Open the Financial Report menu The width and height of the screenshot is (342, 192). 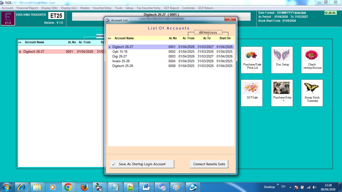[27, 8]
